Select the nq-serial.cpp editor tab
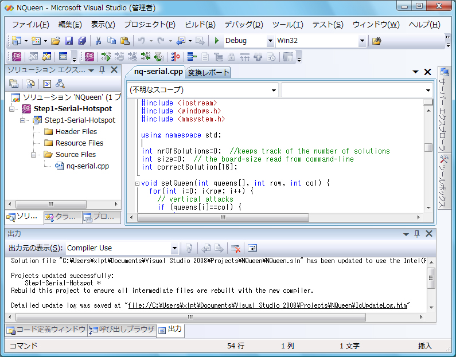Viewport: 456px width, 357px height. coord(158,72)
